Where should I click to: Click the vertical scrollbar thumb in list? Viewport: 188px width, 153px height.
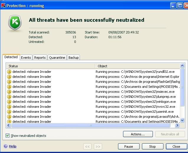click(182, 87)
